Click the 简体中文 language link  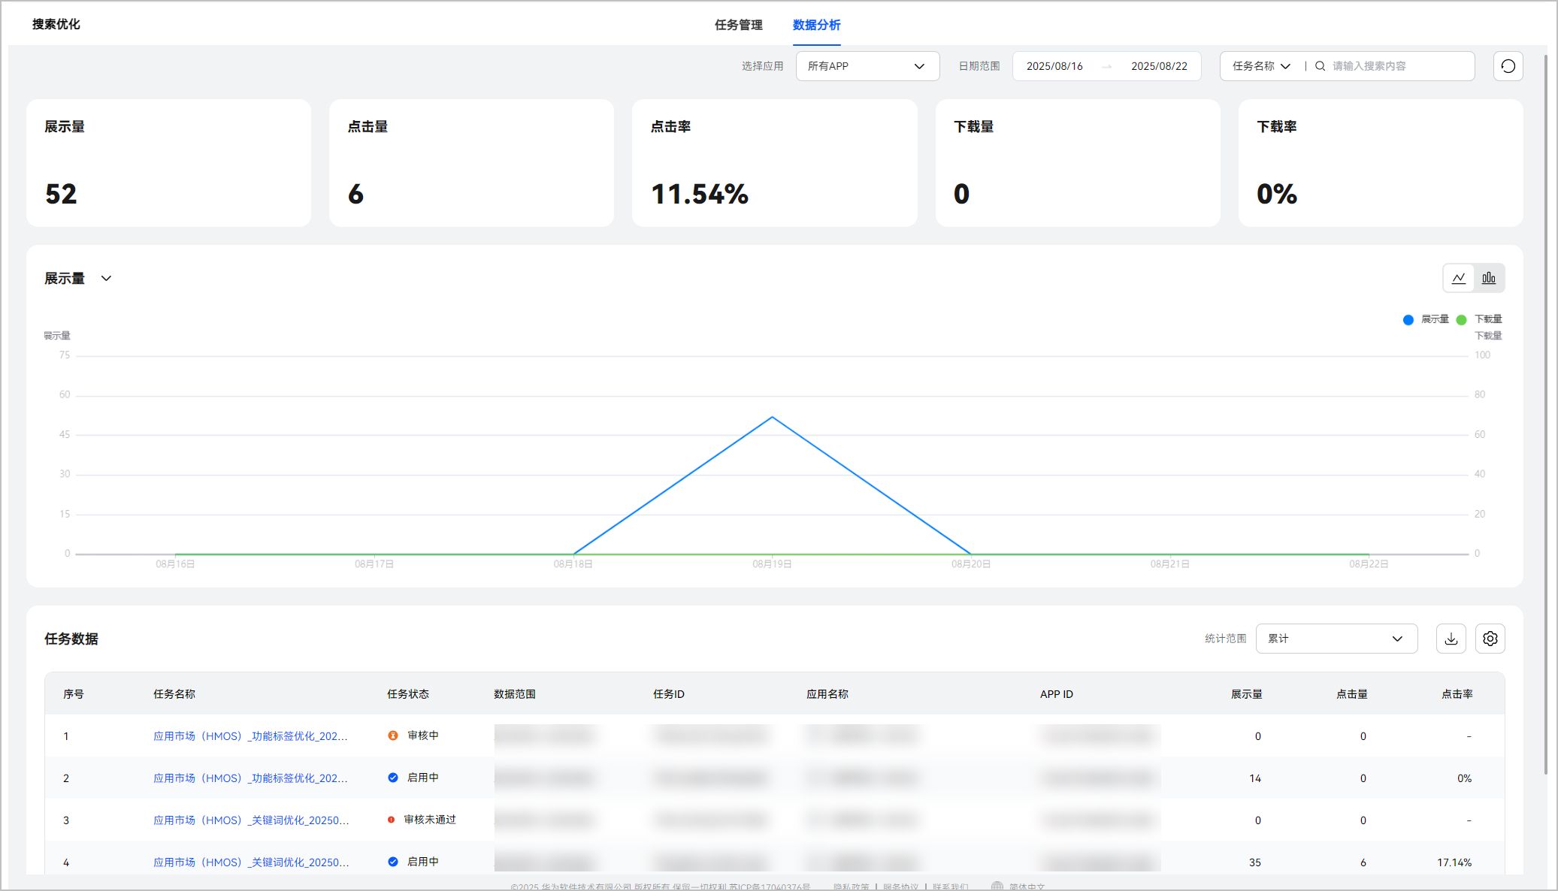click(1027, 886)
